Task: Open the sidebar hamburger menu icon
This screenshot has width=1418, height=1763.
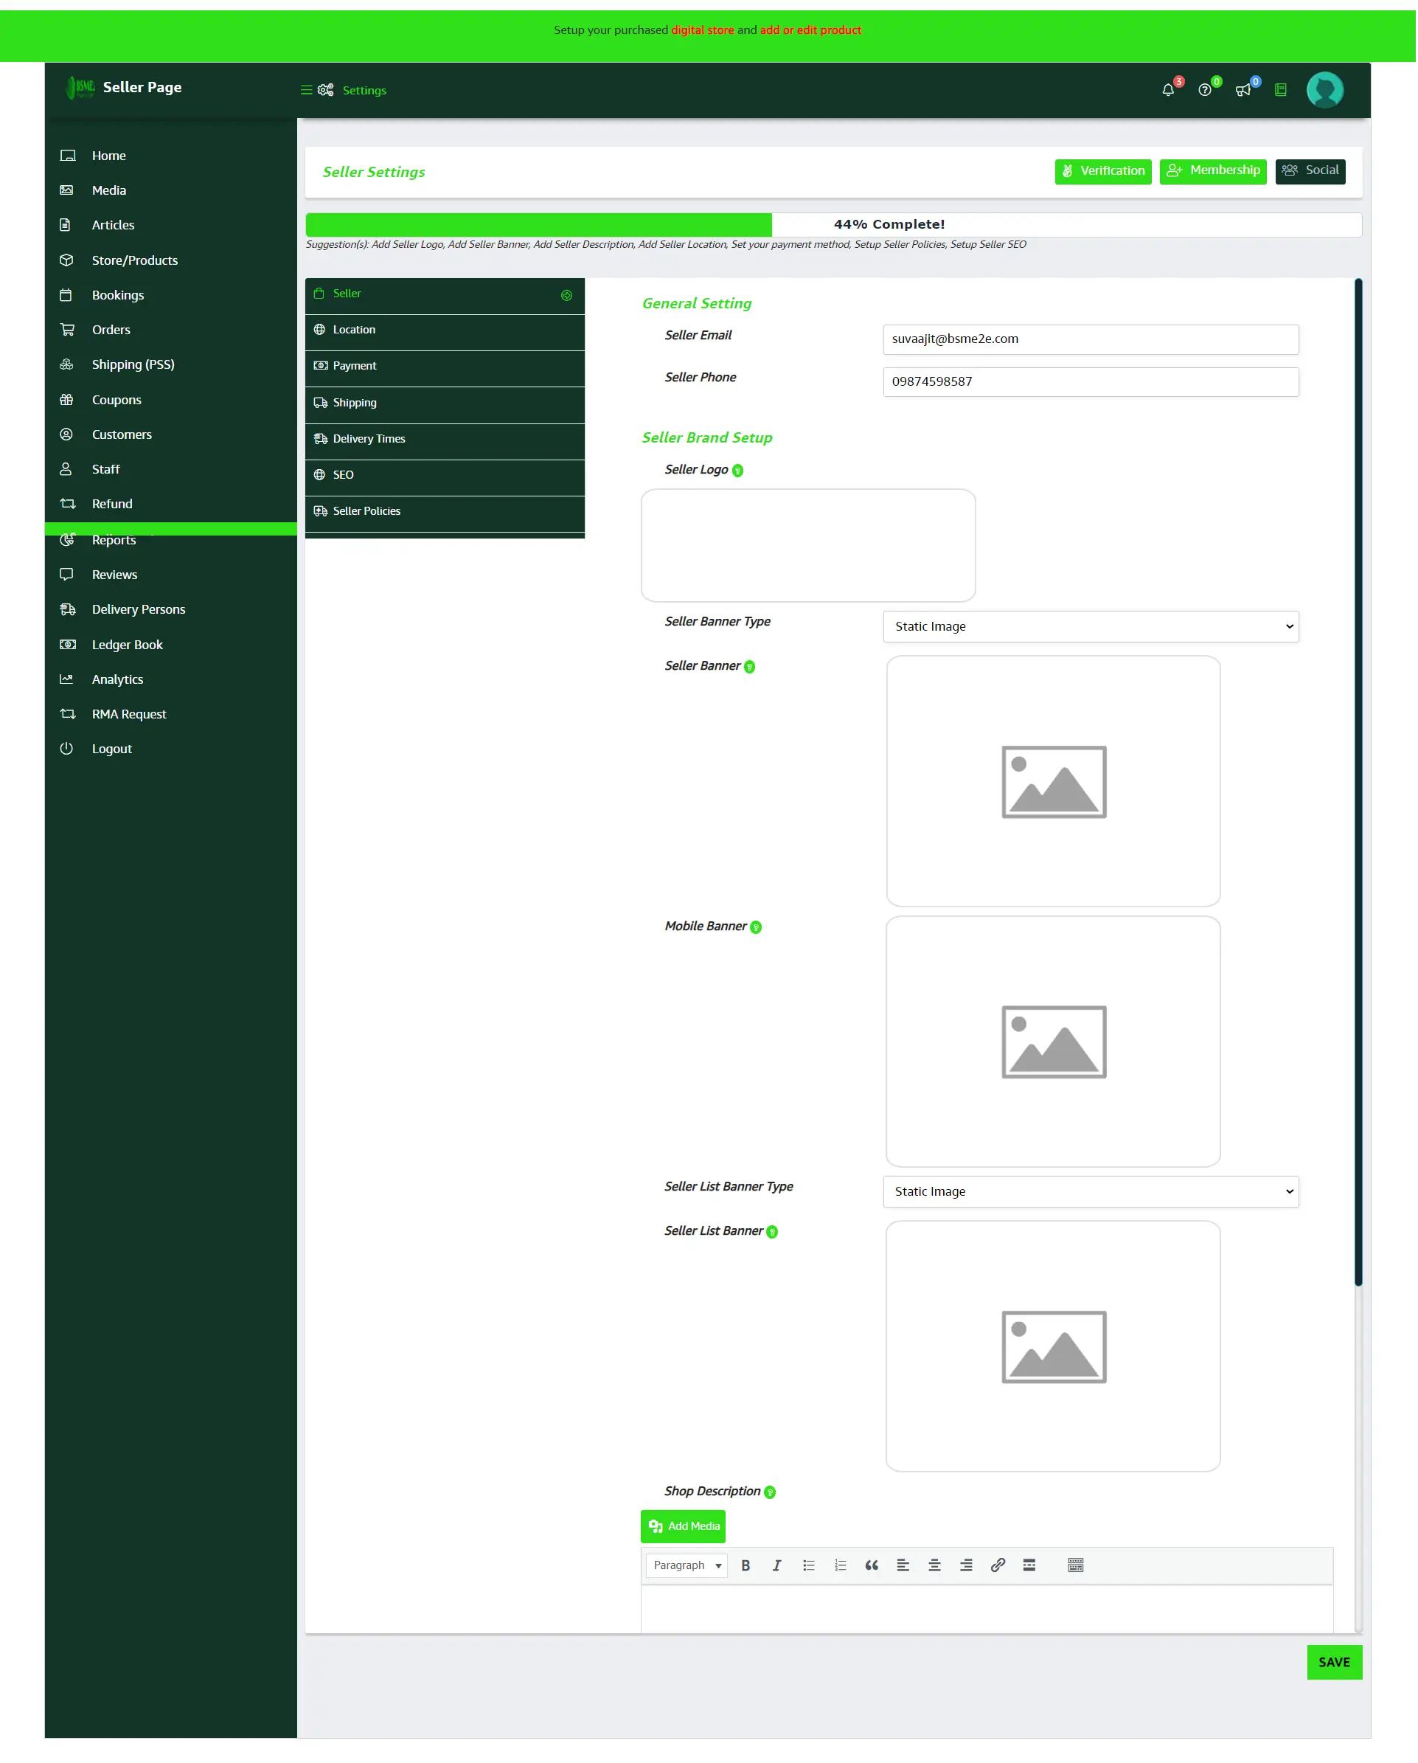Action: (x=307, y=90)
